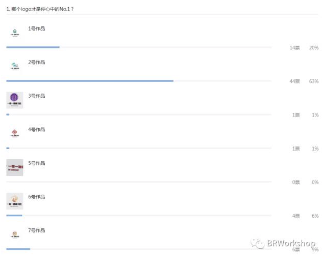Select the 3号作品 label
The height and width of the screenshot is (257, 328).
pos(37,96)
